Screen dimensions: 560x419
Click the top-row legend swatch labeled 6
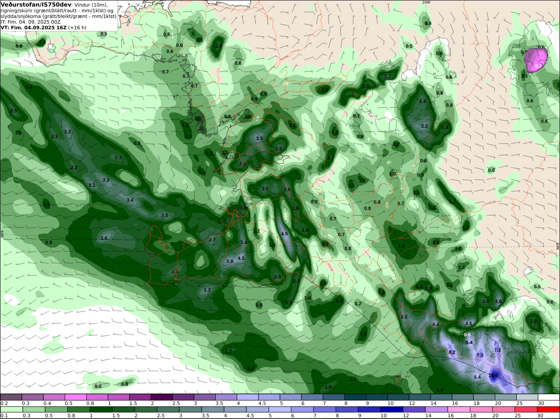pyautogui.click(x=312, y=397)
